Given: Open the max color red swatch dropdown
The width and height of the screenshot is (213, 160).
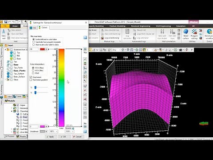Looking at the screenshot, I should coord(46,49).
